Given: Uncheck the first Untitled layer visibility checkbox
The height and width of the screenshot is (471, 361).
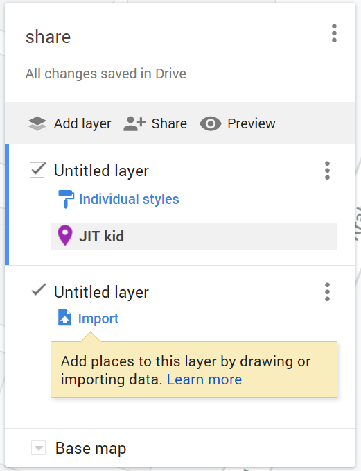Looking at the screenshot, I should click(x=37, y=170).
